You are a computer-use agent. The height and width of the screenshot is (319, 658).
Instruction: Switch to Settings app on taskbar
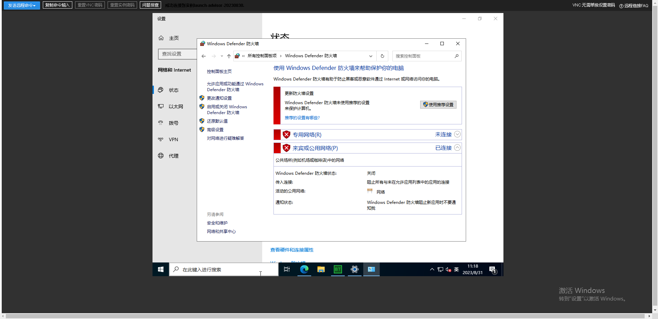[x=354, y=270]
